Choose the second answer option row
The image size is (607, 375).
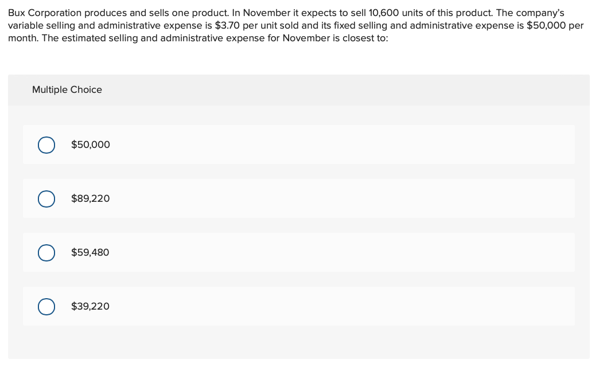tap(298, 198)
